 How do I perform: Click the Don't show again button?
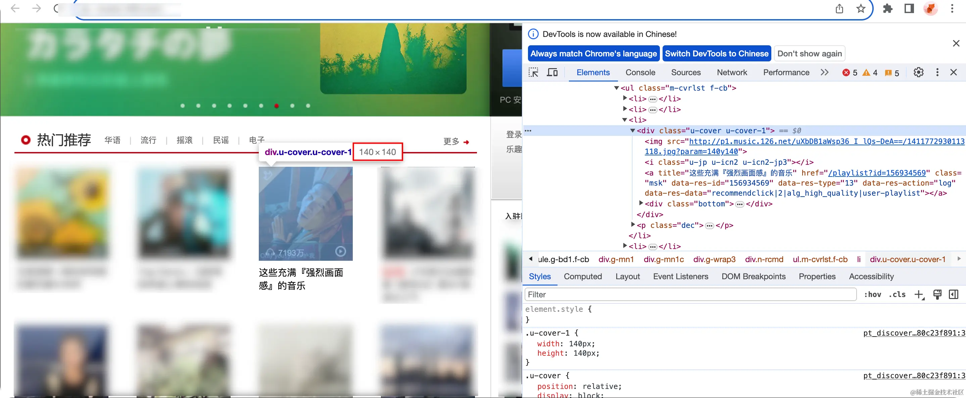[x=809, y=54]
